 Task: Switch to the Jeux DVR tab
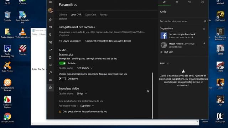76,15
